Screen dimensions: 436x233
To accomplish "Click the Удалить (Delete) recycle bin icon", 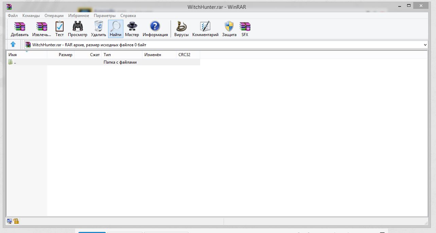I will click(99, 29).
